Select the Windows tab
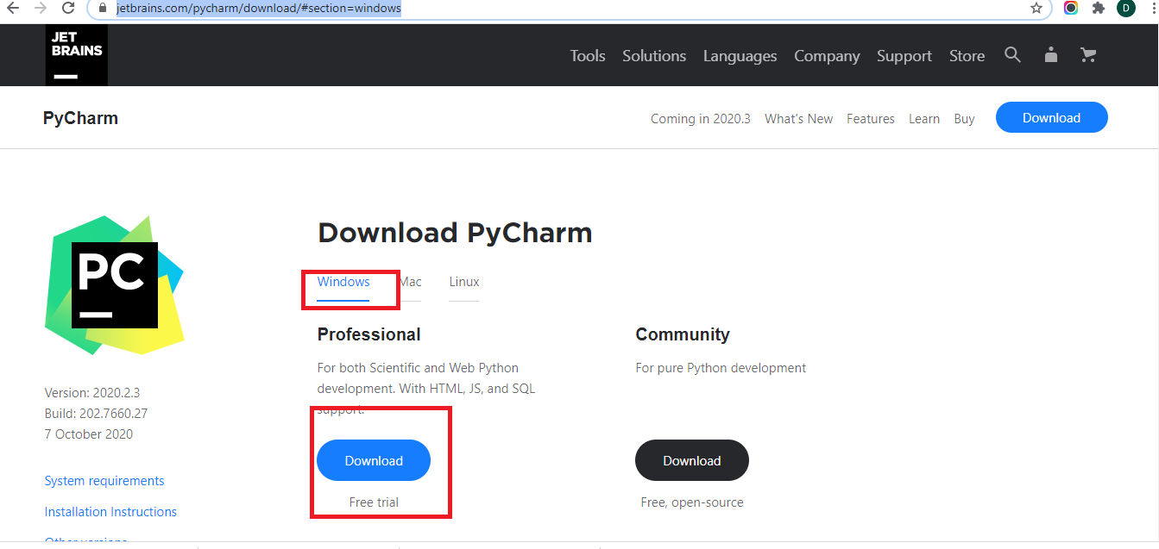The width and height of the screenshot is (1159, 549). click(343, 282)
